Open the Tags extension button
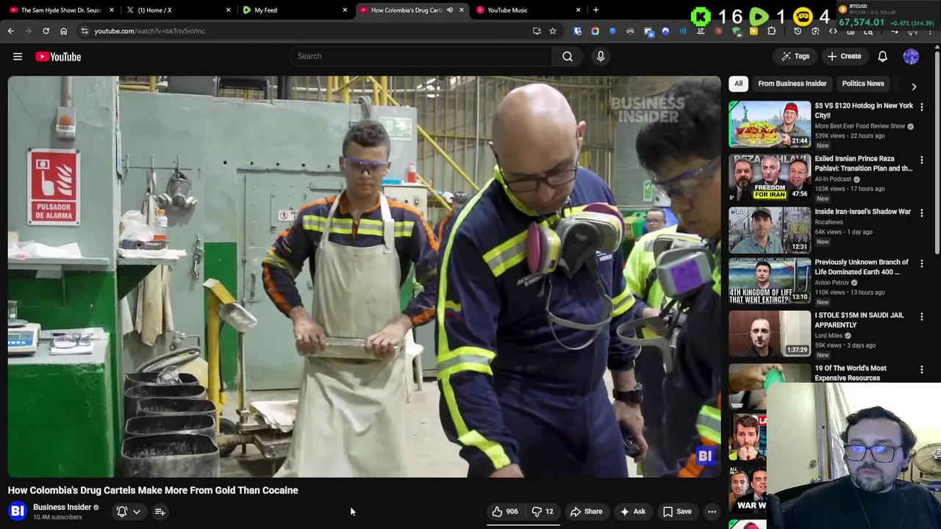This screenshot has width=941, height=529. tap(795, 56)
